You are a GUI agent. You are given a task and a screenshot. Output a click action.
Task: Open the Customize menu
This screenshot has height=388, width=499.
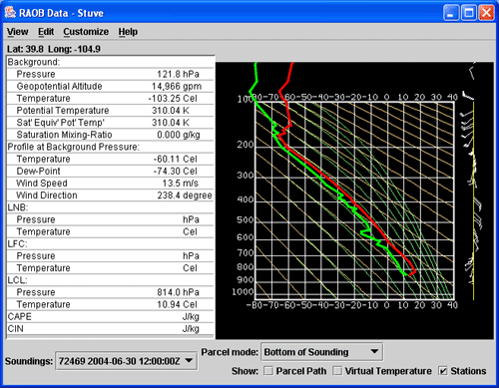pyautogui.click(x=86, y=32)
